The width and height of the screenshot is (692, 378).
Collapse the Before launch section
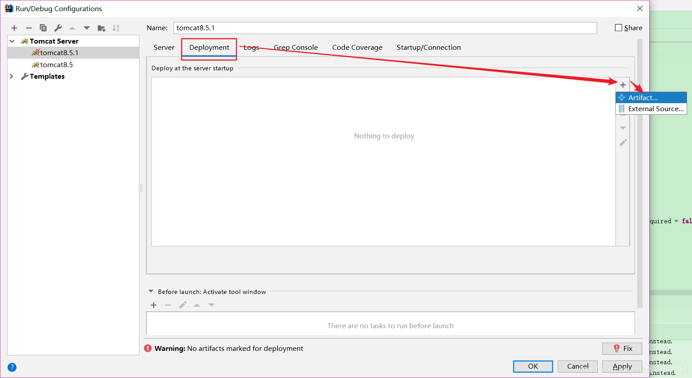tap(151, 292)
